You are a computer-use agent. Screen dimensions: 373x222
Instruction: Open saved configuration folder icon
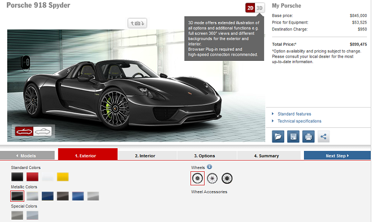pos(278,136)
